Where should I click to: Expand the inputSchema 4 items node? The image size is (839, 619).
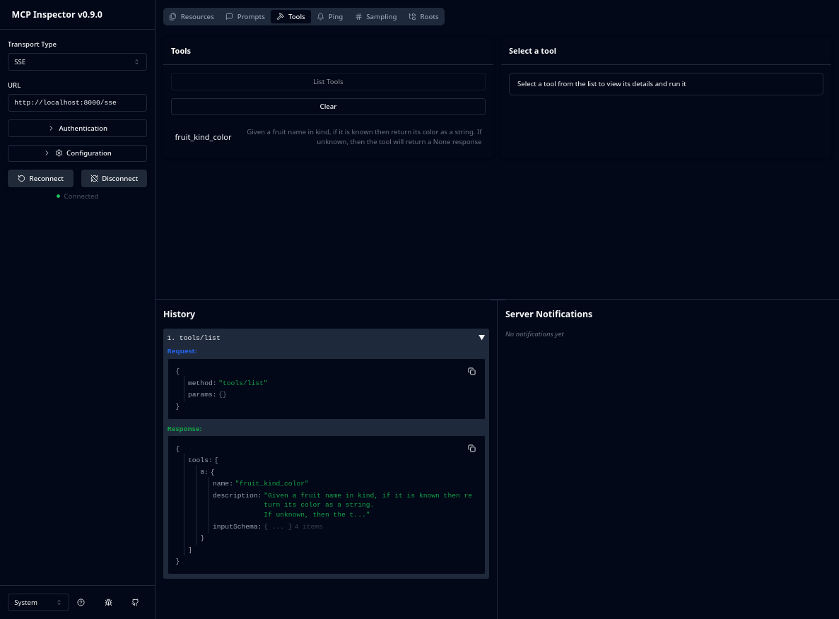point(268,526)
